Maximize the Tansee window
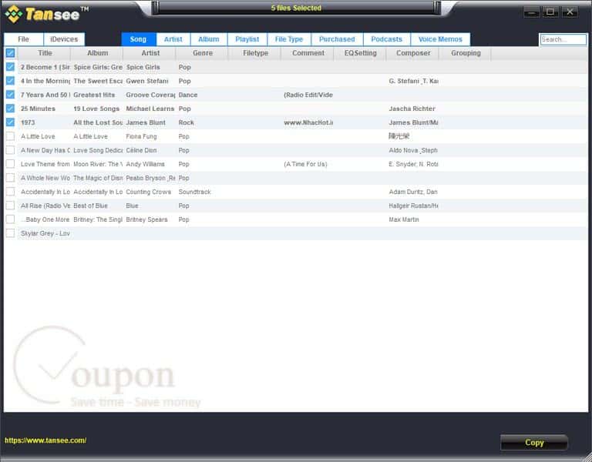Screen dimensions: 592x462 [x=550, y=12]
